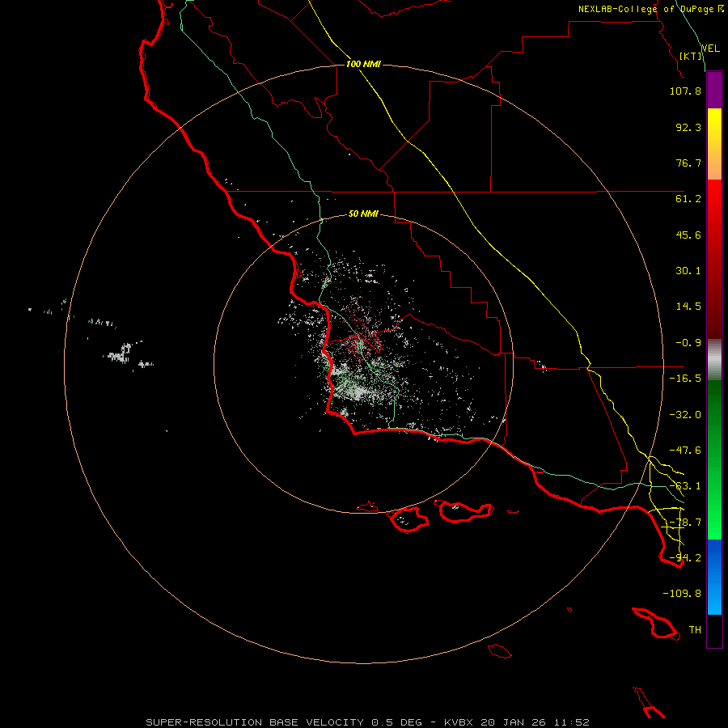Click the 14.5 velocity scale label

pyautogui.click(x=688, y=307)
